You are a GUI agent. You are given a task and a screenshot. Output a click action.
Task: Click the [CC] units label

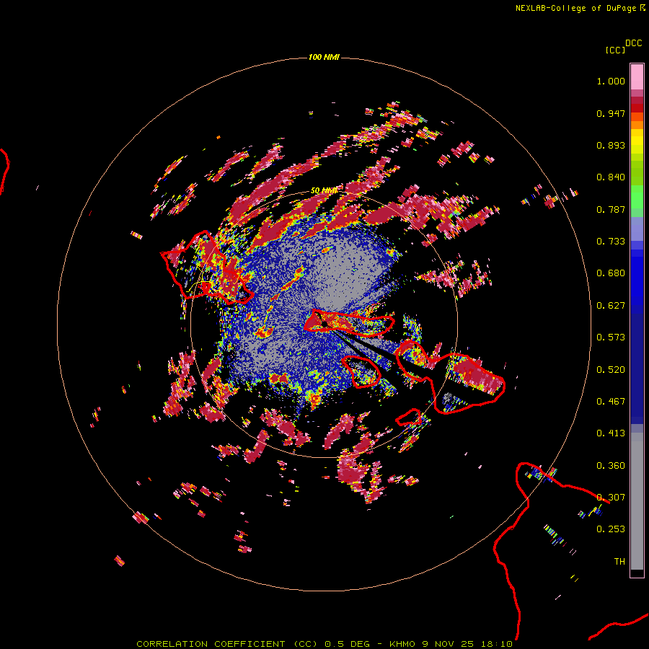615,50
